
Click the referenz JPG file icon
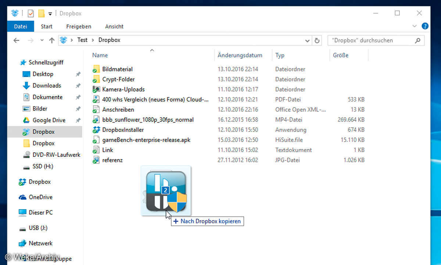(x=96, y=160)
